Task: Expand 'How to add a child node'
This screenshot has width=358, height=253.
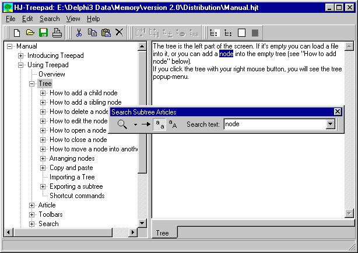Action: coord(43,93)
